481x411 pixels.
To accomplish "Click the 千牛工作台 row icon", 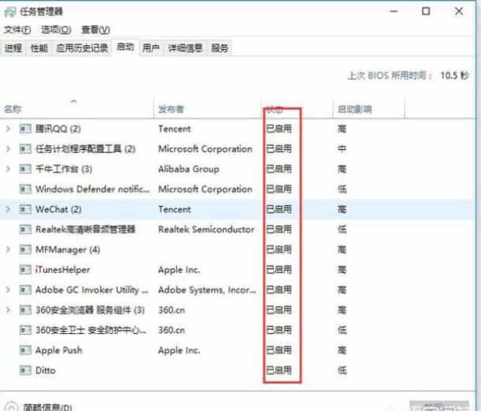I will (25, 169).
